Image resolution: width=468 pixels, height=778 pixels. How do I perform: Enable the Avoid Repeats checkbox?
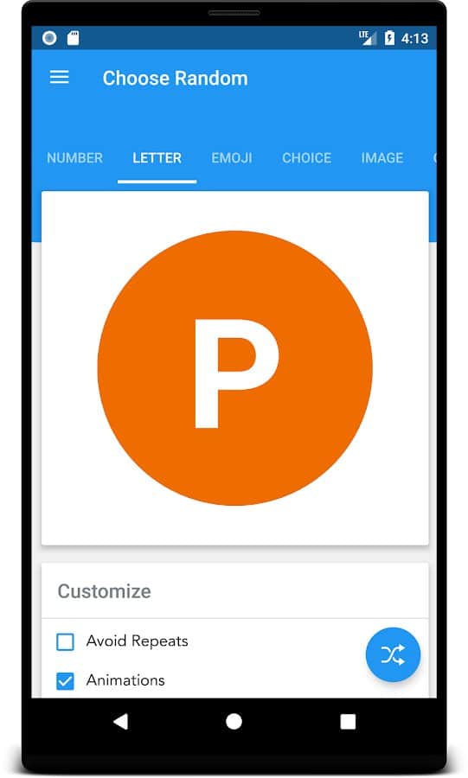click(x=66, y=641)
